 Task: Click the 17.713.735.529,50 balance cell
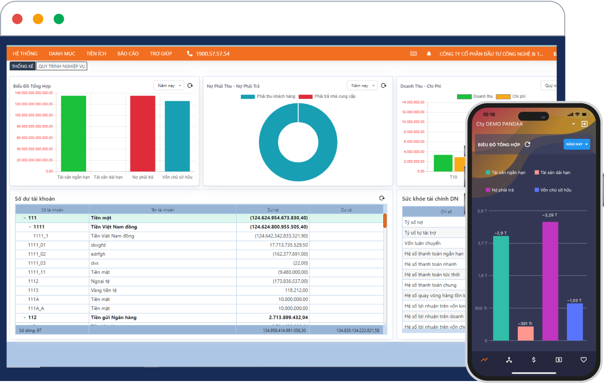(x=273, y=245)
